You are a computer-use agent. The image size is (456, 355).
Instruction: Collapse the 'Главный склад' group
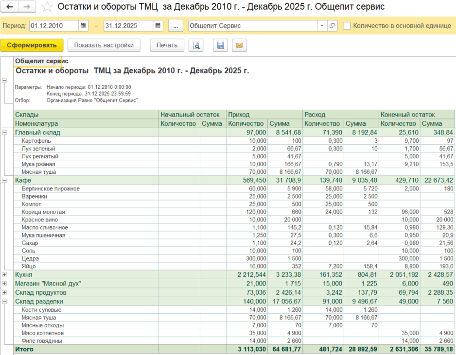pos(5,133)
